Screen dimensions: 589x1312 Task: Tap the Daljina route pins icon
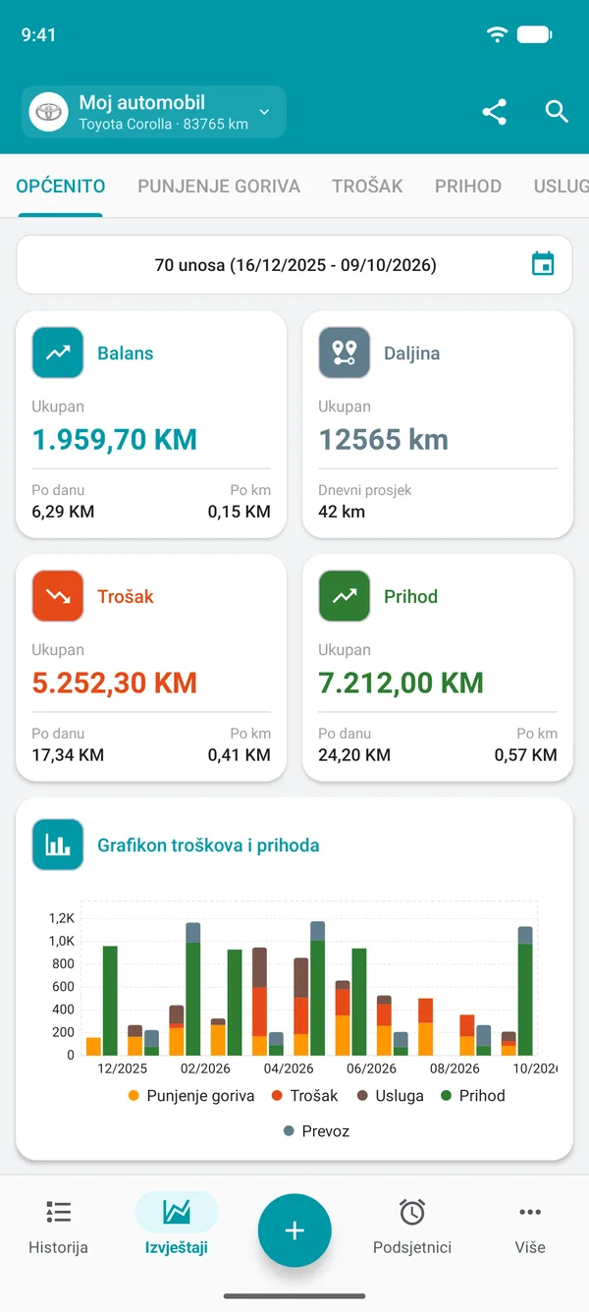345,353
